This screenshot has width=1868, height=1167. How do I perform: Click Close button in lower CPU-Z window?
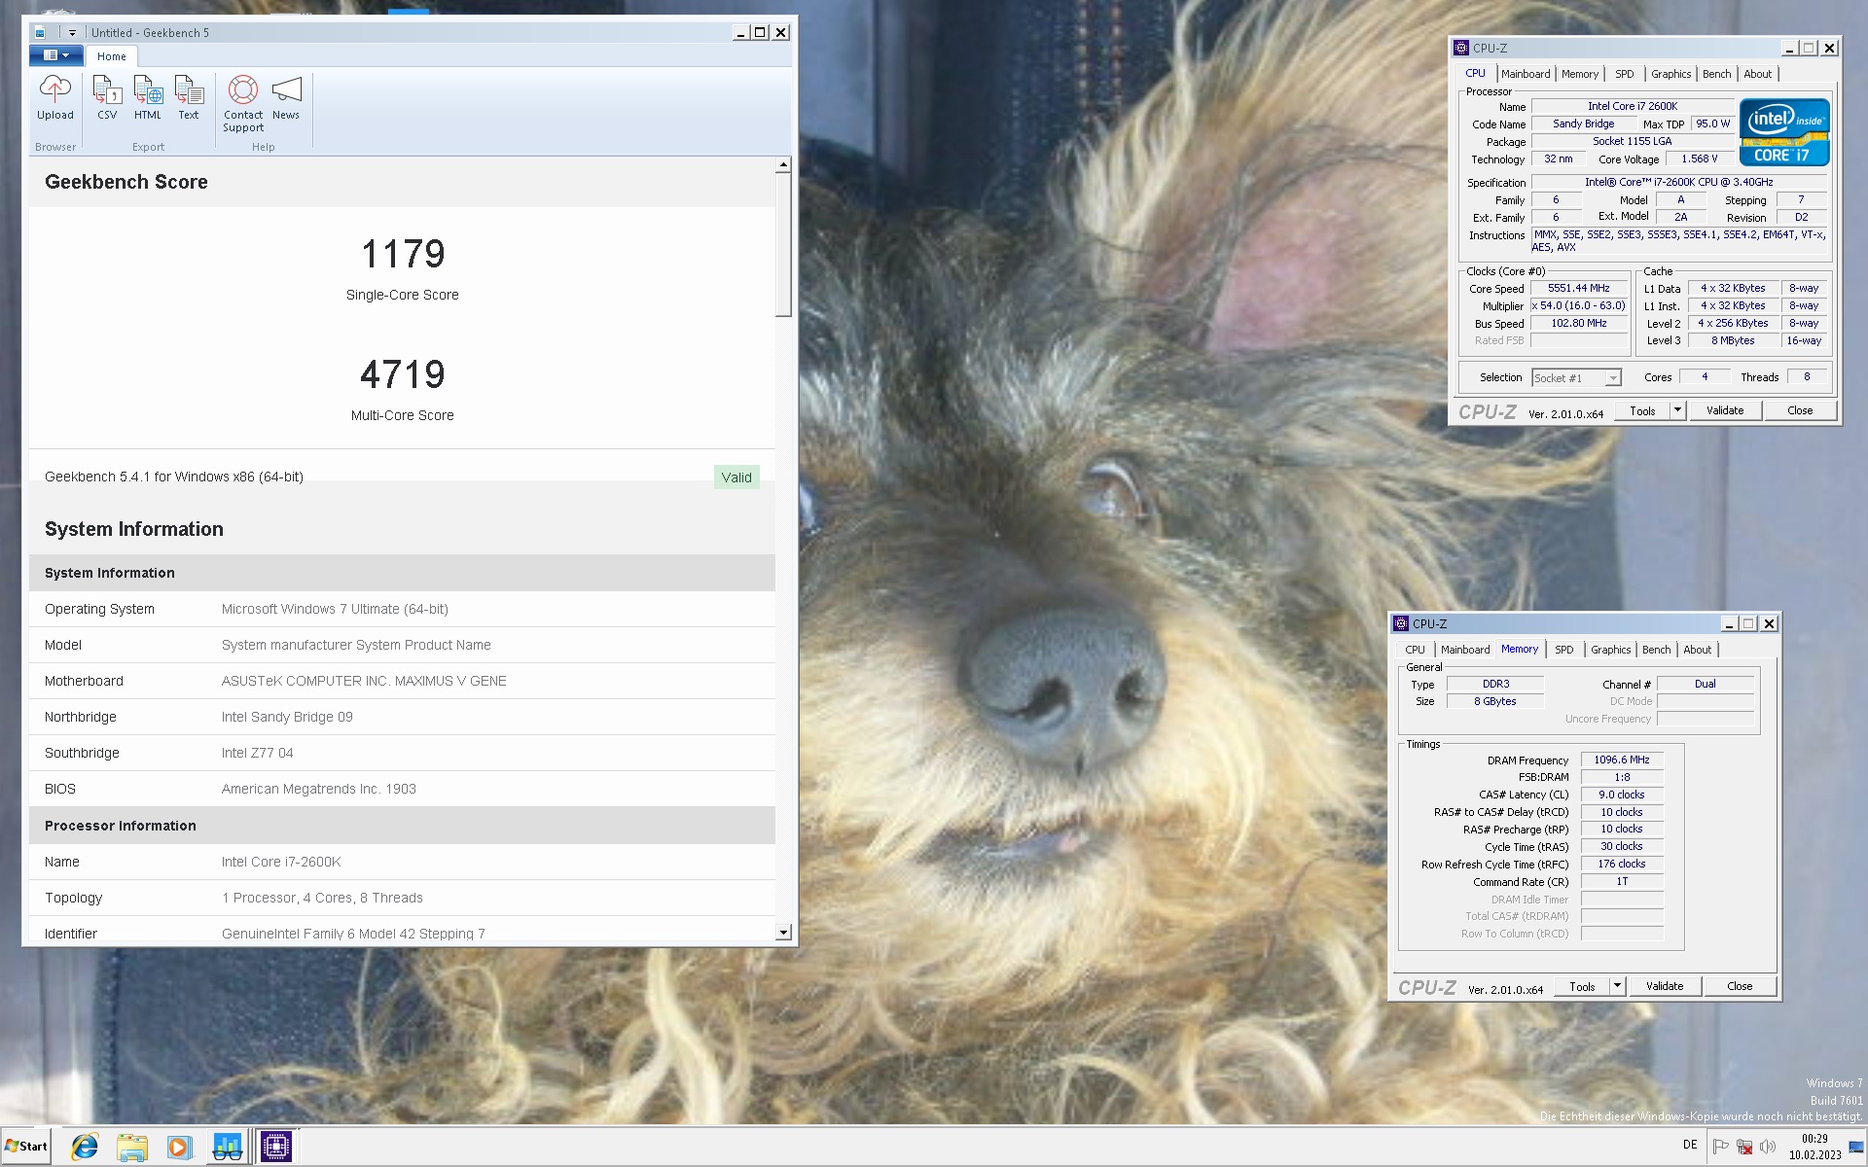(1740, 987)
